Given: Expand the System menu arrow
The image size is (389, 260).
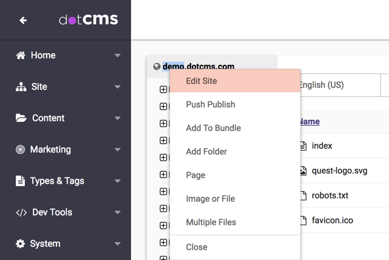Looking at the screenshot, I should 118,244.
